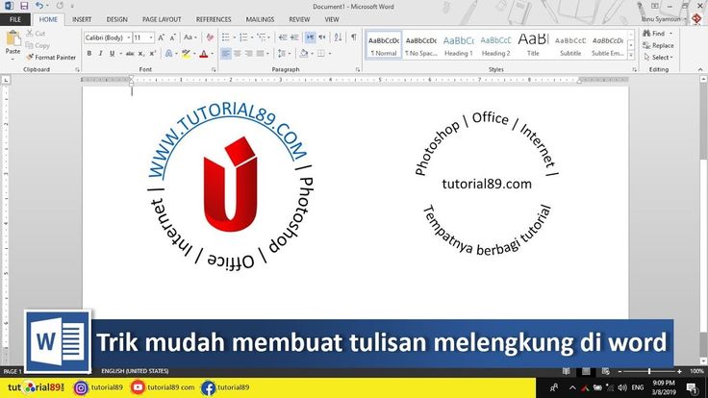
Task: Increase paragraph indent
Action: tap(294, 37)
